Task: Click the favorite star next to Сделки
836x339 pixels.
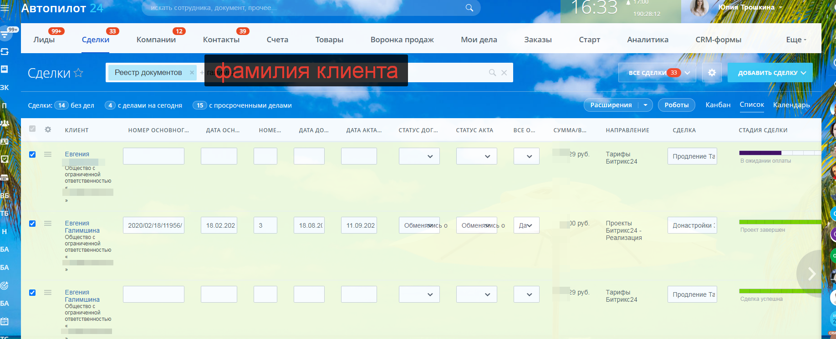Action: 78,73
